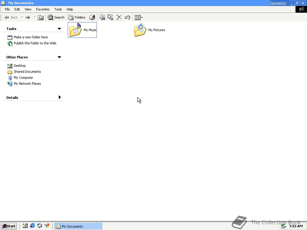Open the View menu
The image size is (307, 230).
coord(28,9)
